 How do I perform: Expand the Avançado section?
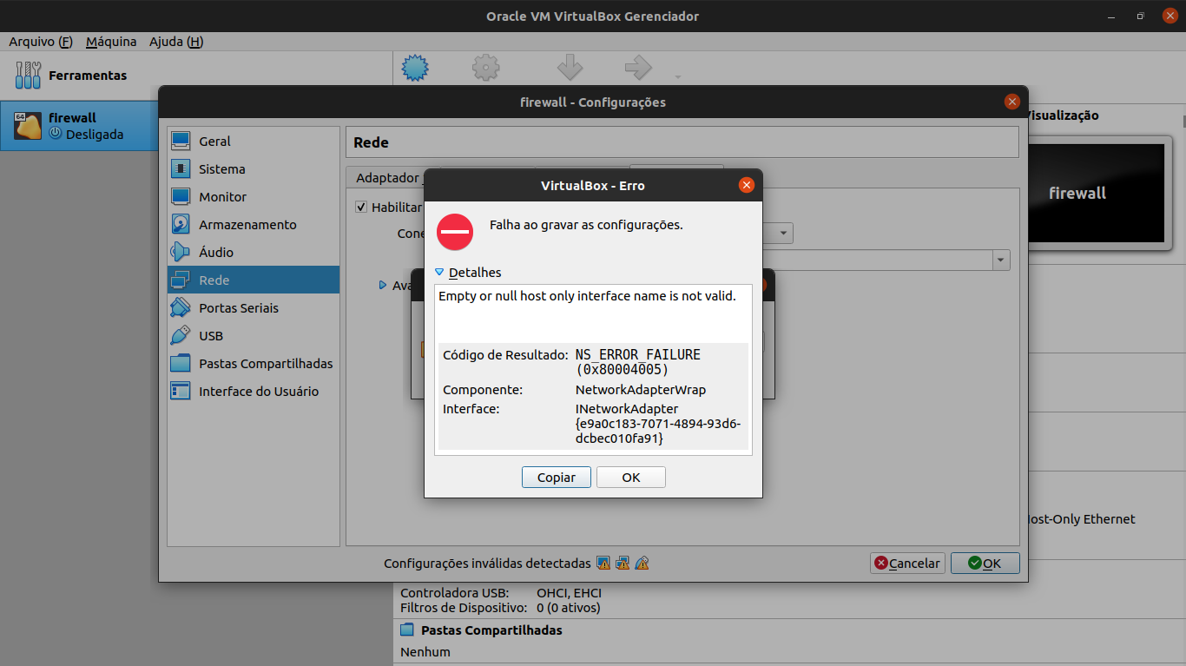coord(383,285)
